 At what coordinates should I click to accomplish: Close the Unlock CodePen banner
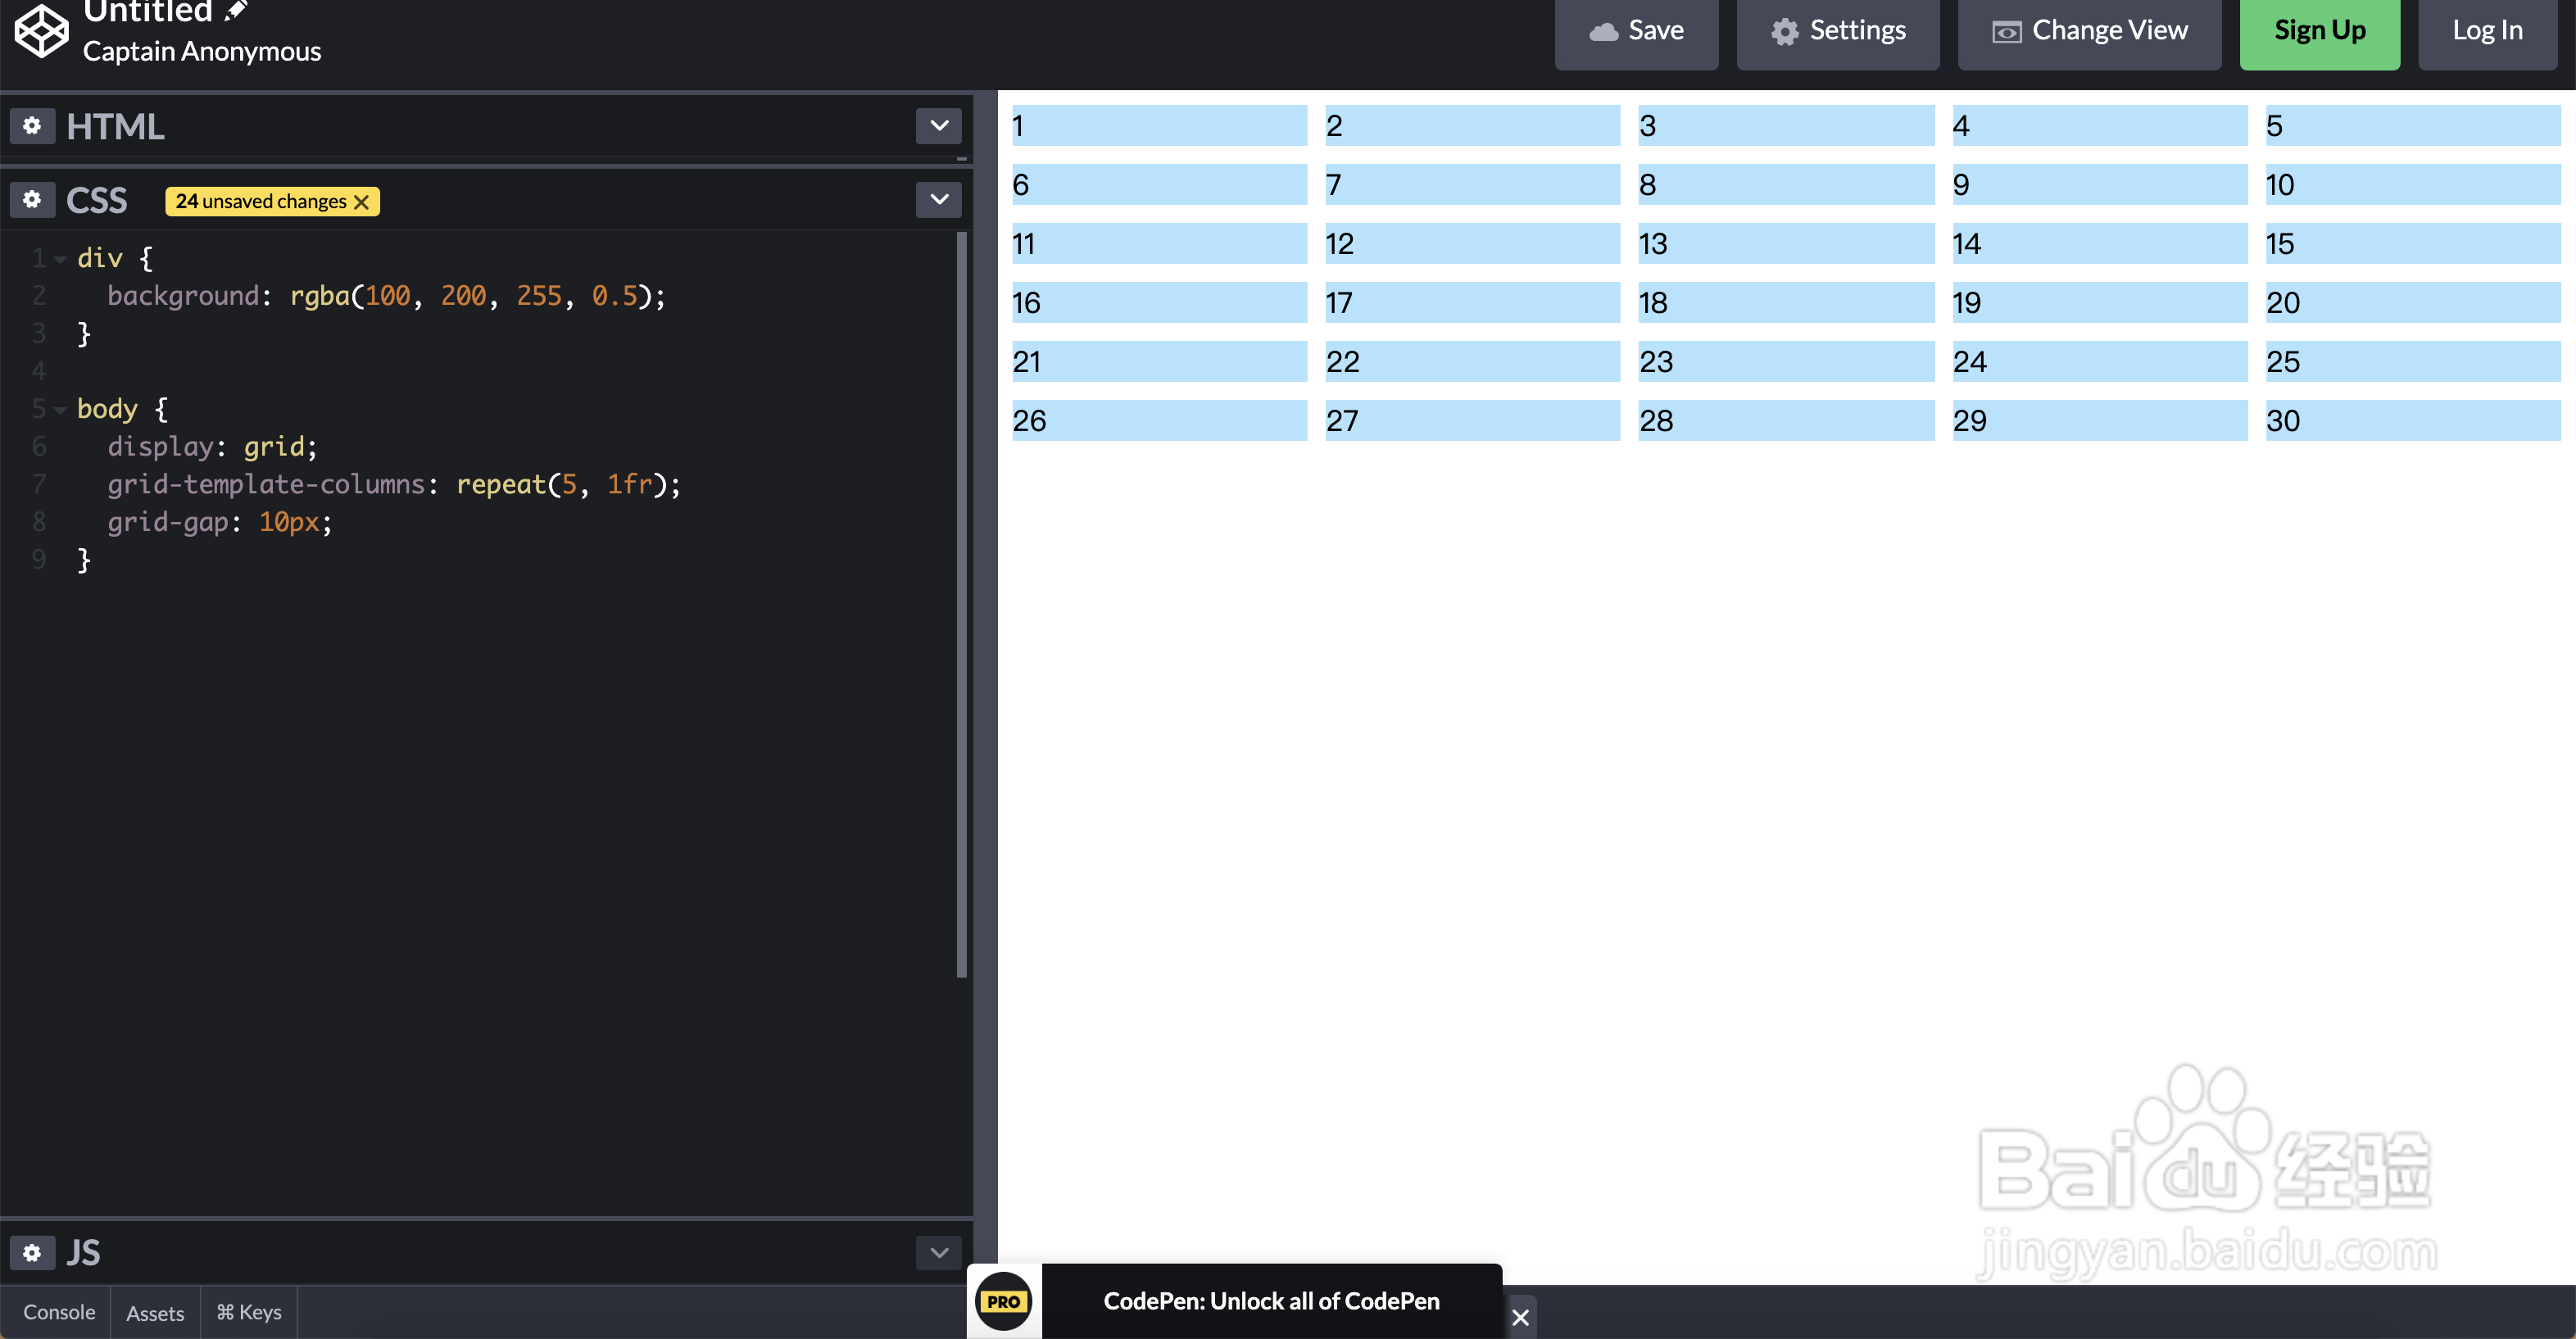pyautogui.click(x=1520, y=1317)
